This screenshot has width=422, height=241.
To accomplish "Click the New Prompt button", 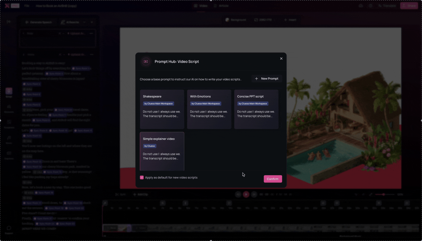I will point(267,79).
